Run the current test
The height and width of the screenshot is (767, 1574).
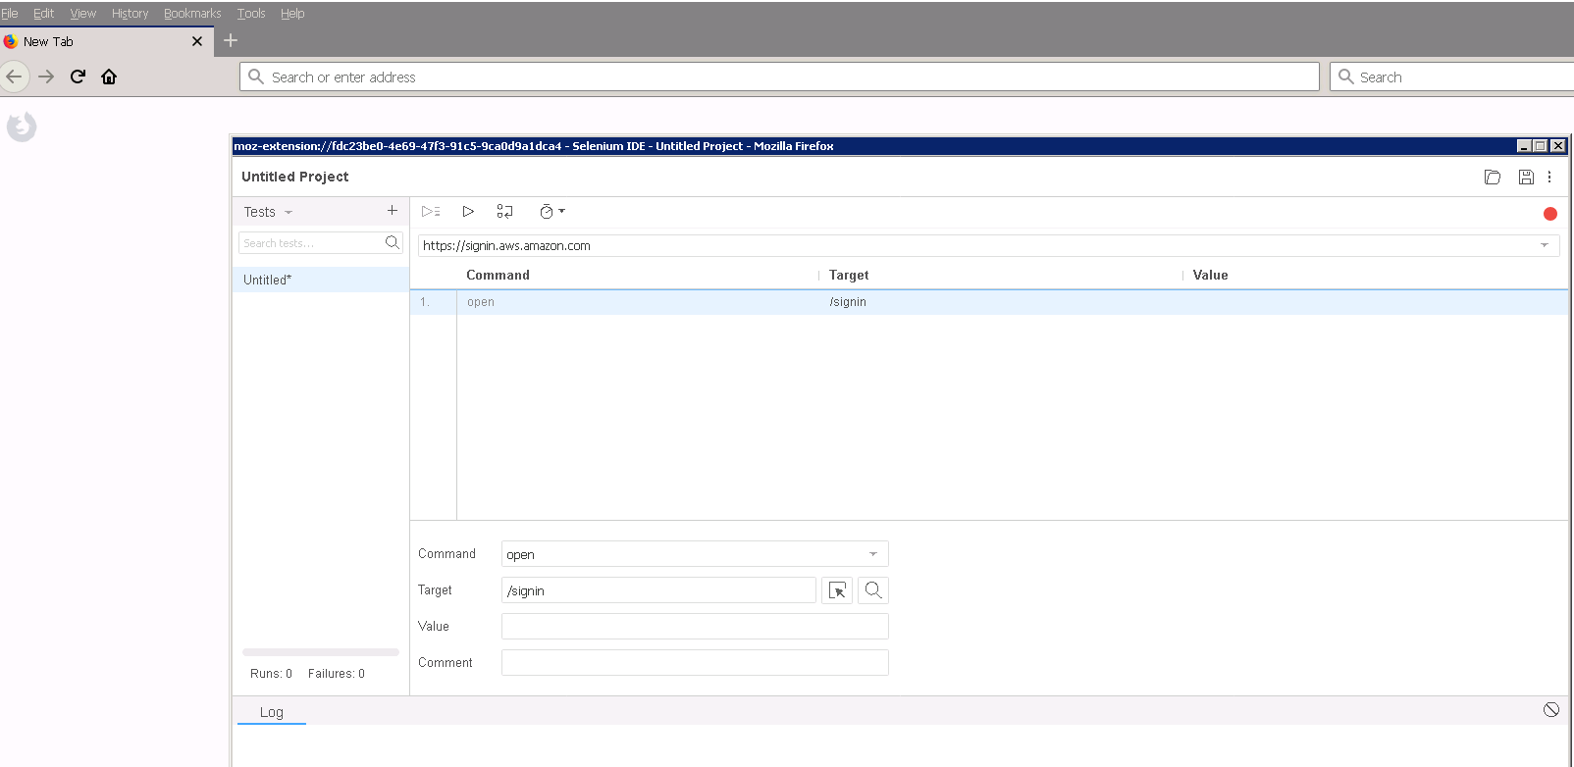pyautogui.click(x=468, y=211)
